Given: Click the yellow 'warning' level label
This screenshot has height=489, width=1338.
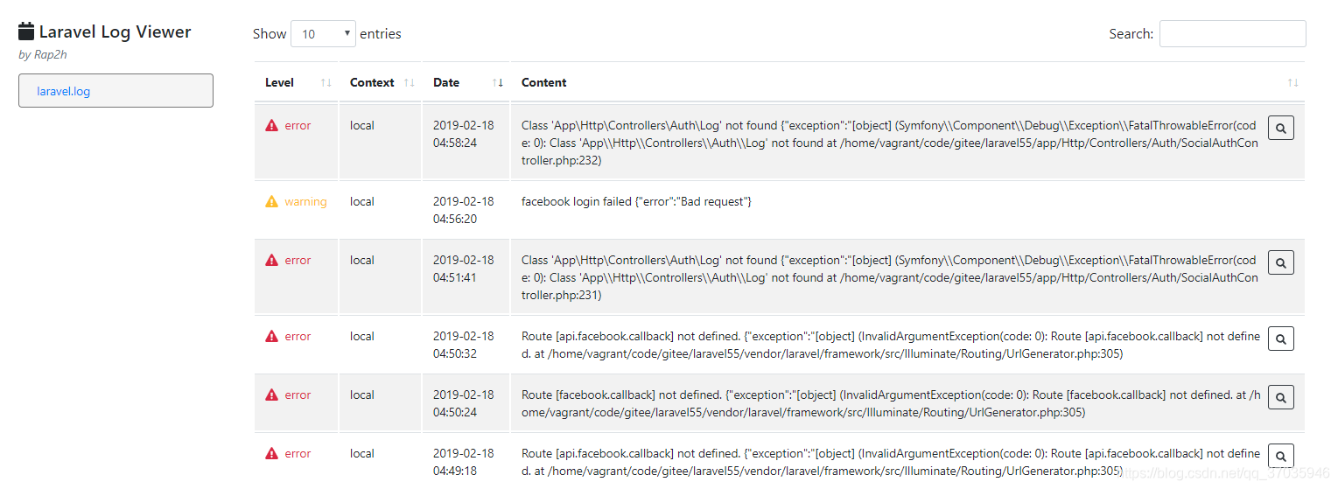Looking at the screenshot, I should pos(305,201).
